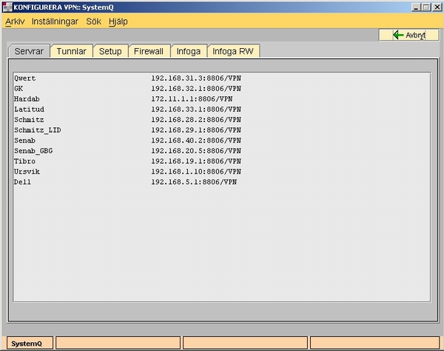
Task: Open the Hjälp menu
Action: tap(118, 21)
